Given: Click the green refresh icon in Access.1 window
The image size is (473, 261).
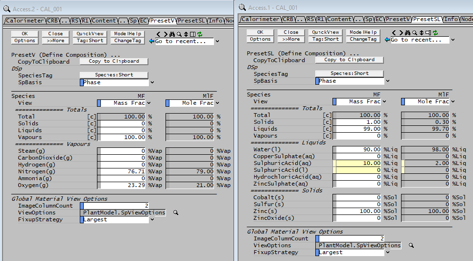Looking at the screenshot, I should (x=435, y=33).
